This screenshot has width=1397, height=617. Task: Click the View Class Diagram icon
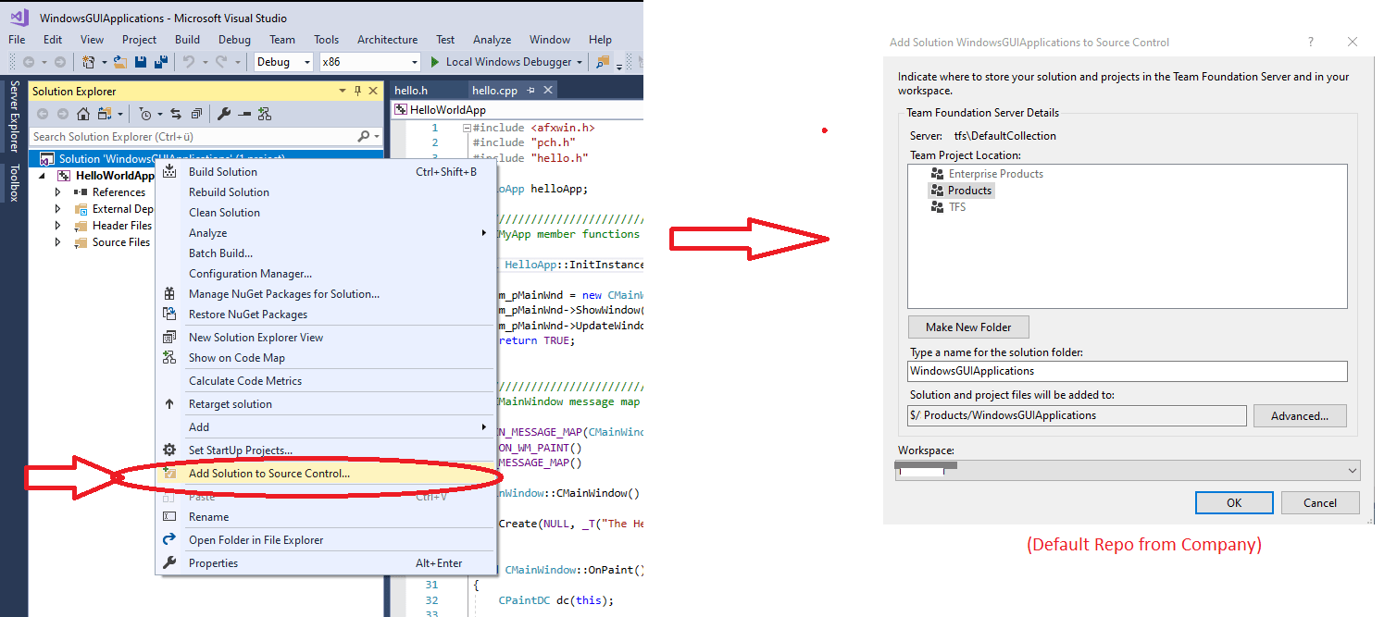265,114
